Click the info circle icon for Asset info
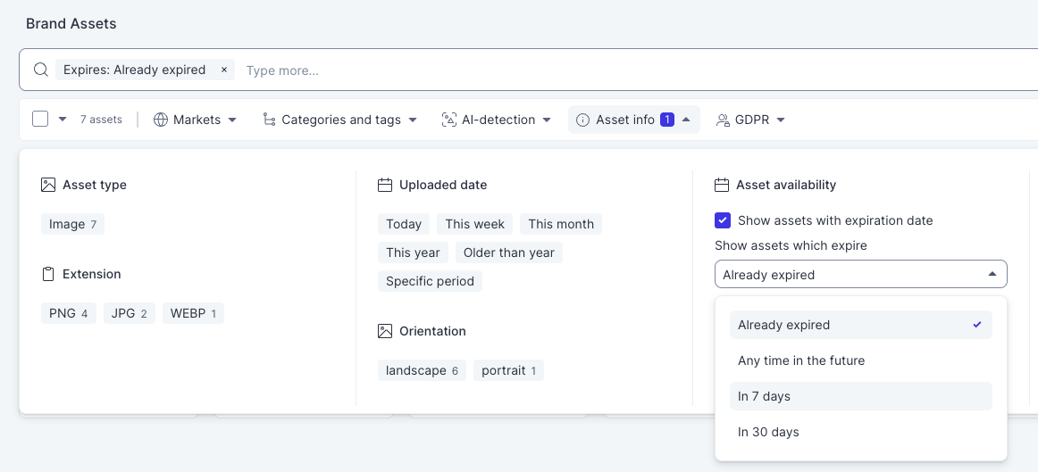 pos(582,120)
